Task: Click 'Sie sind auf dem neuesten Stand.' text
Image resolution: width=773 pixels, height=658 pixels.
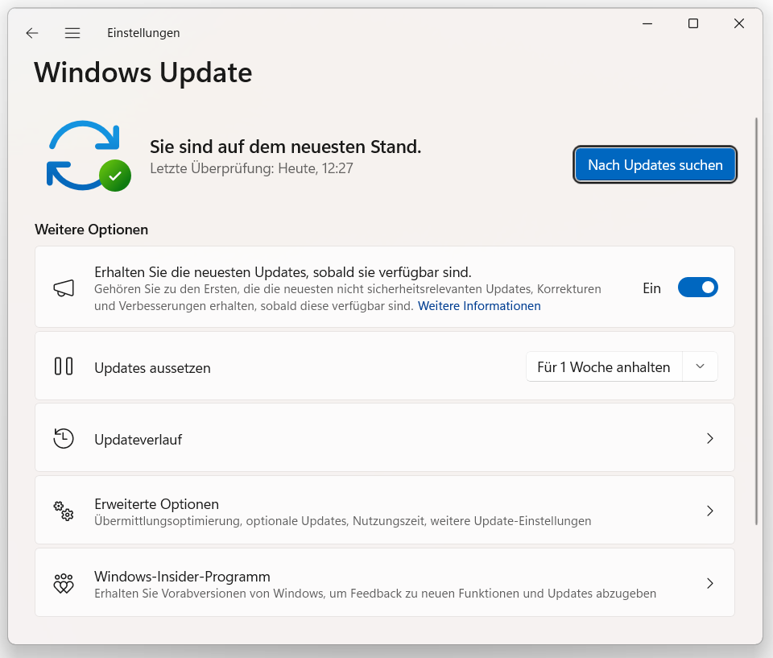Action: pos(285,147)
